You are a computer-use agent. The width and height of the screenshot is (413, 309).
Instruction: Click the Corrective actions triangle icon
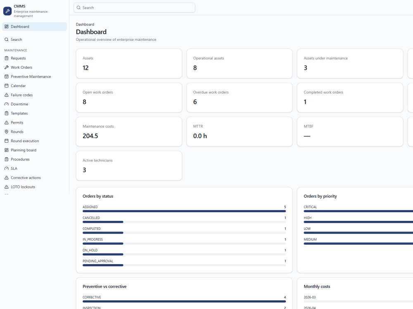(x=7, y=178)
